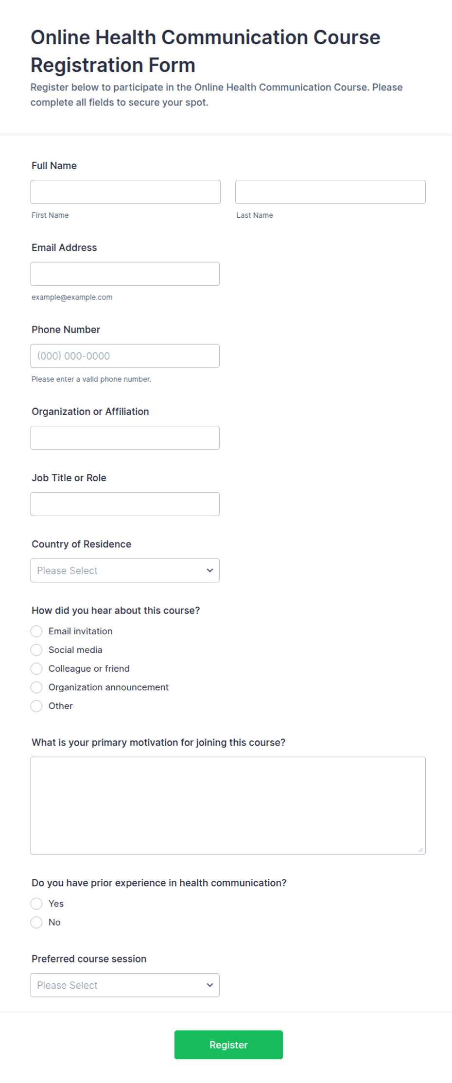Click the Preferred course session chevron arrow
Screen dimensions: 452x1083
pos(210,985)
